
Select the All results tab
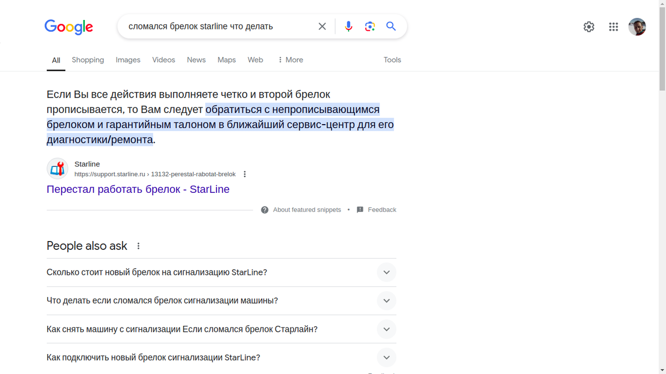click(x=56, y=60)
